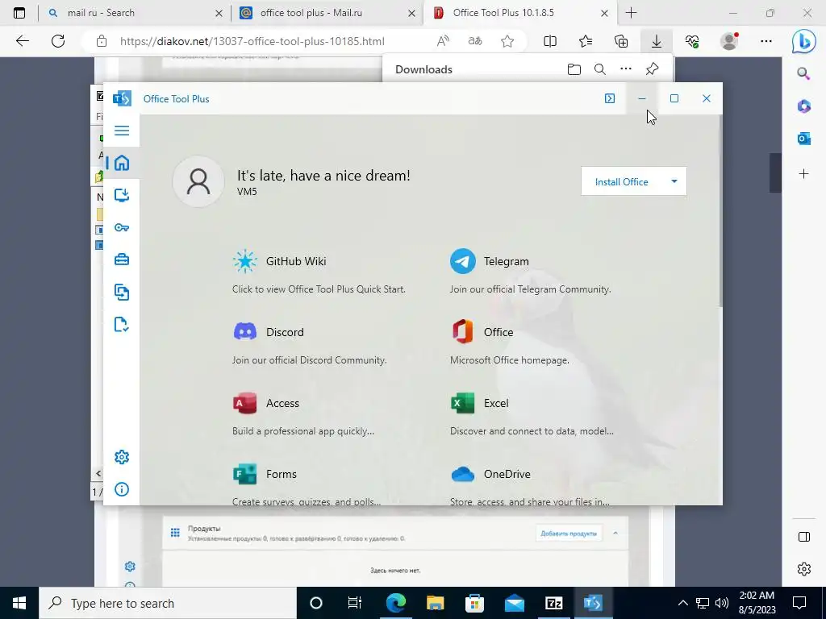Open the Deploy page icon in sidebar
826x619 pixels.
[x=122, y=195]
